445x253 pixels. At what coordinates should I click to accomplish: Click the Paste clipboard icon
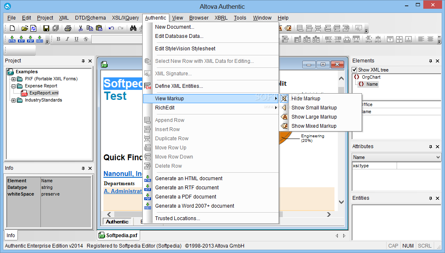click(x=99, y=28)
